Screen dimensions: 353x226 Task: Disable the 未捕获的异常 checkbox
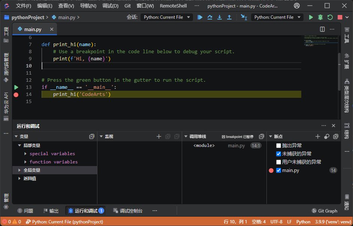(278, 153)
